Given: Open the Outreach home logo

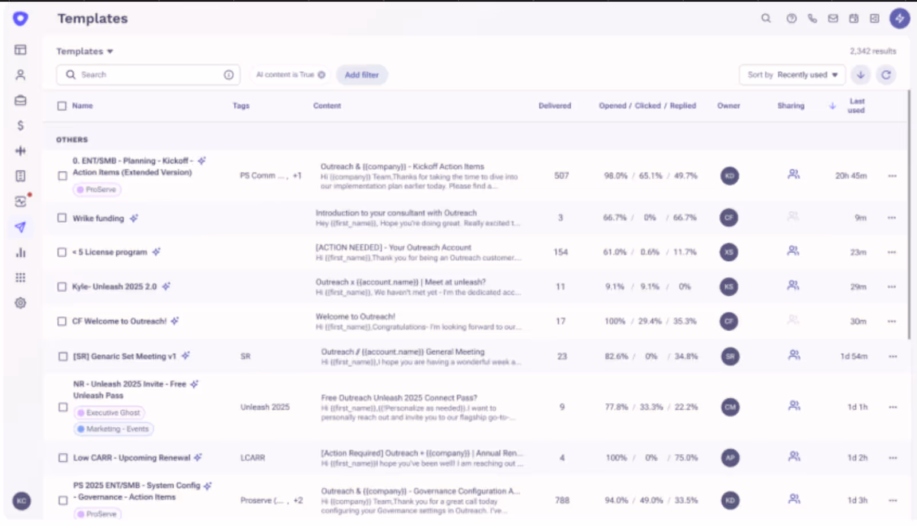Looking at the screenshot, I should (20, 18).
